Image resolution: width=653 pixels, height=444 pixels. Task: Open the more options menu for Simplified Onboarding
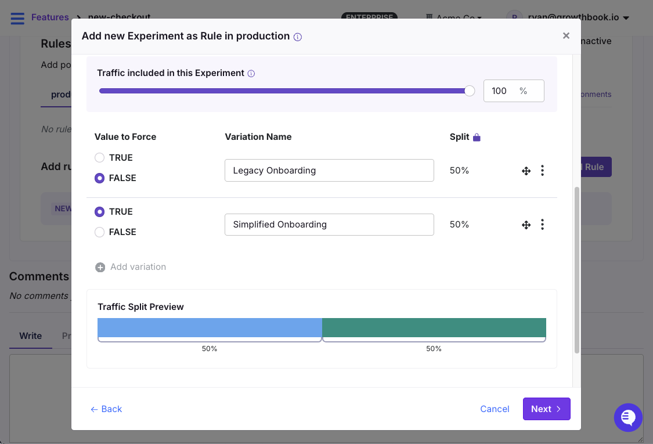pos(542,225)
